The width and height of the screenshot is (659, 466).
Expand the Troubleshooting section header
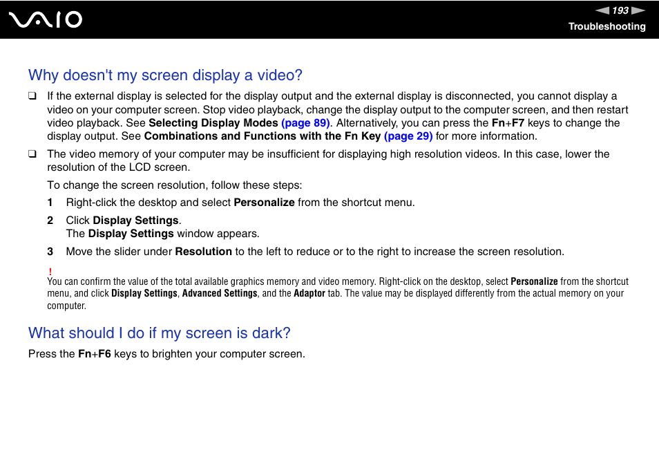[x=607, y=27]
